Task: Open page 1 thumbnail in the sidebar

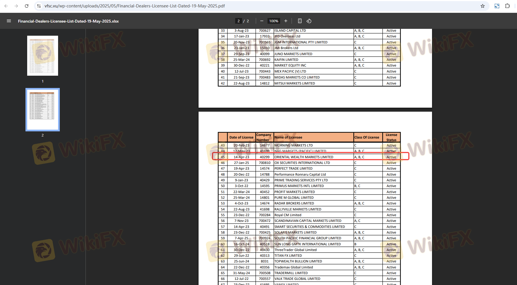Action: tap(43, 56)
